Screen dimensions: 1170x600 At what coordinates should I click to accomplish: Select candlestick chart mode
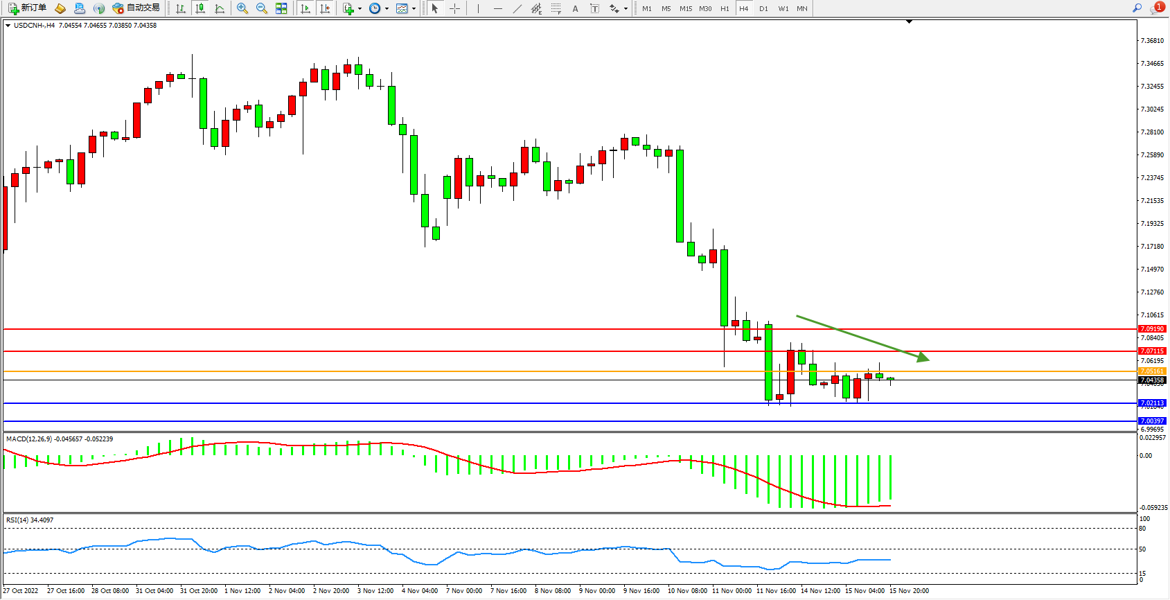[200, 8]
